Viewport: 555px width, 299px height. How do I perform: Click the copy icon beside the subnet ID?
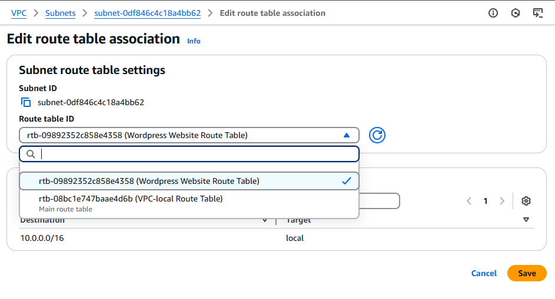26,102
